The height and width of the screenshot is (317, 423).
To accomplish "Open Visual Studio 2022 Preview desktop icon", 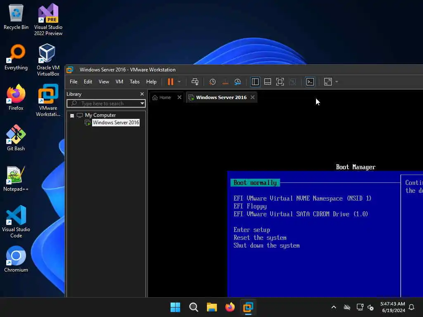I will pyautogui.click(x=48, y=19).
